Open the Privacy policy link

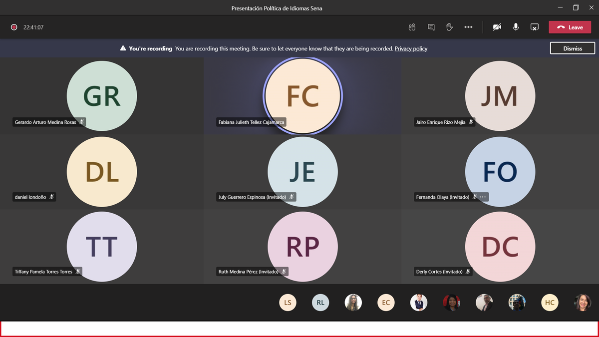click(x=411, y=48)
